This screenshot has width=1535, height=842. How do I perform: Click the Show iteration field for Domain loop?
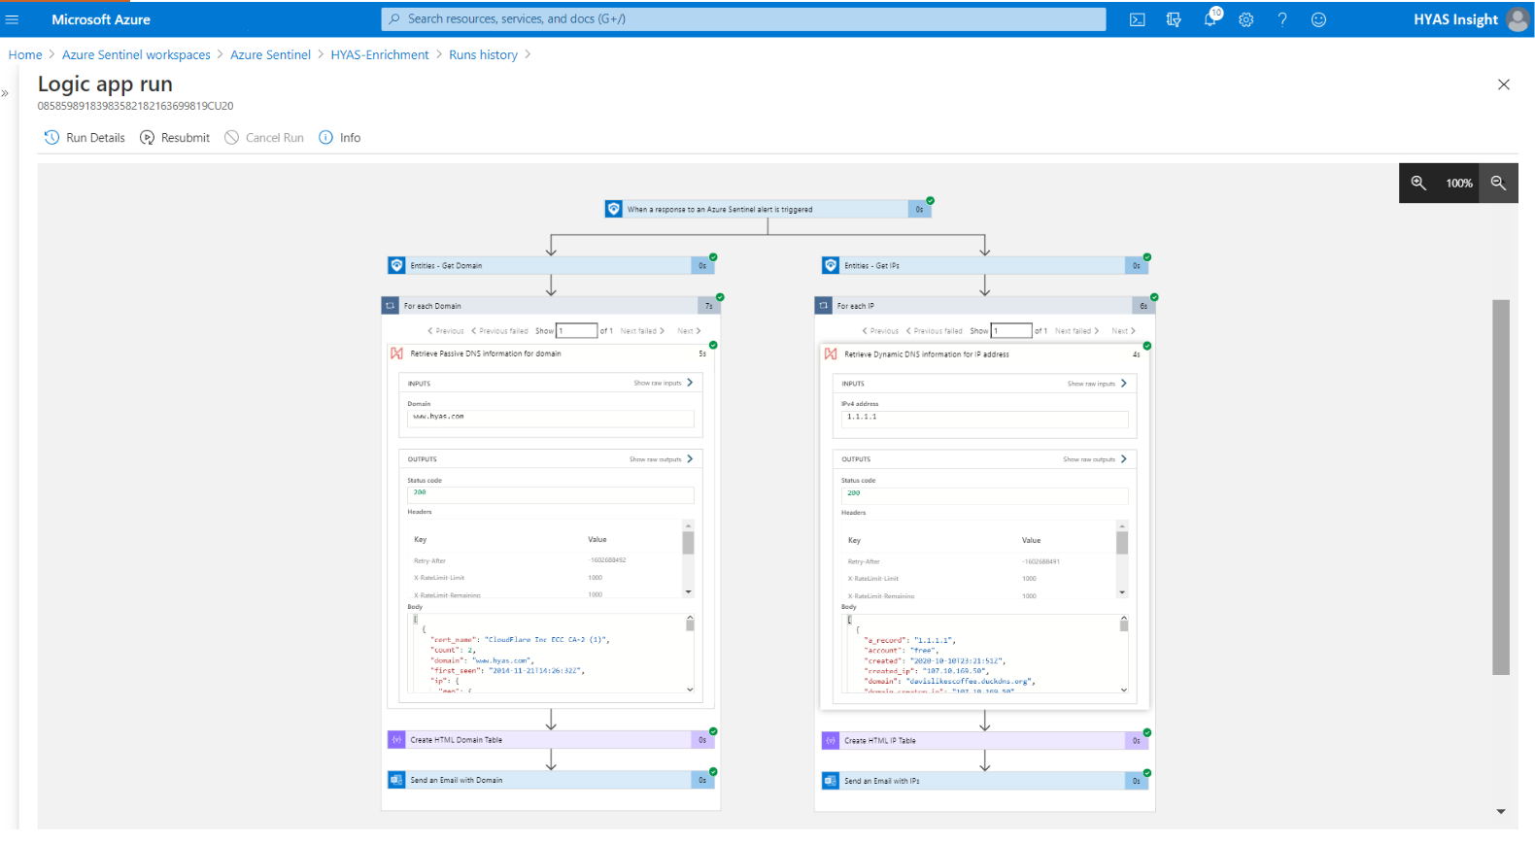click(576, 331)
